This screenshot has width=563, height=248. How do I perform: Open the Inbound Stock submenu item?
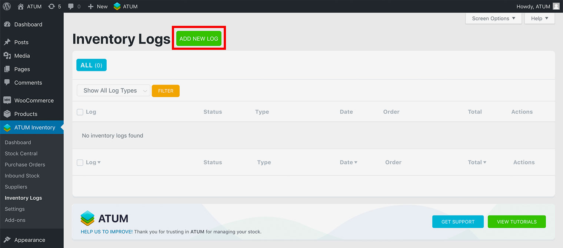[x=22, y=176]
